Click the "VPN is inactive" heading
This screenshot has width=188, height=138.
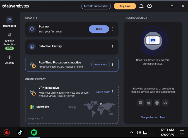click(49, 88)
